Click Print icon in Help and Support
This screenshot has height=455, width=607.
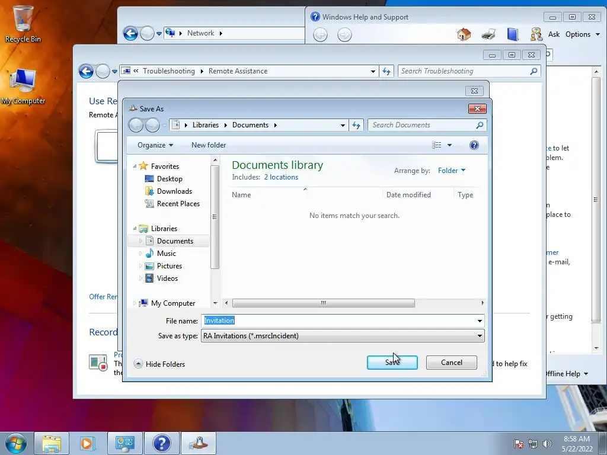[488, 34]
